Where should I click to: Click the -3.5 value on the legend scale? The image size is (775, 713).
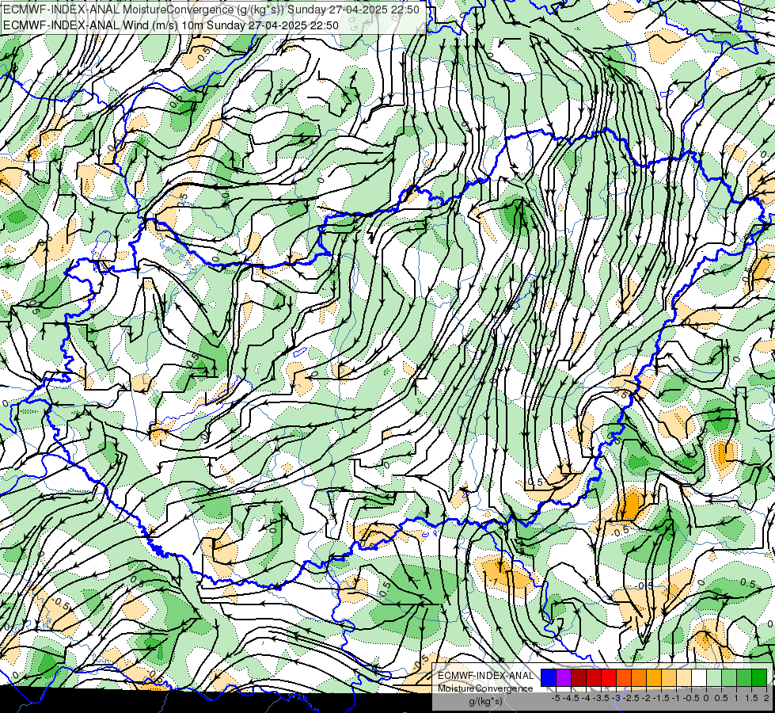(x=601, y=698)
